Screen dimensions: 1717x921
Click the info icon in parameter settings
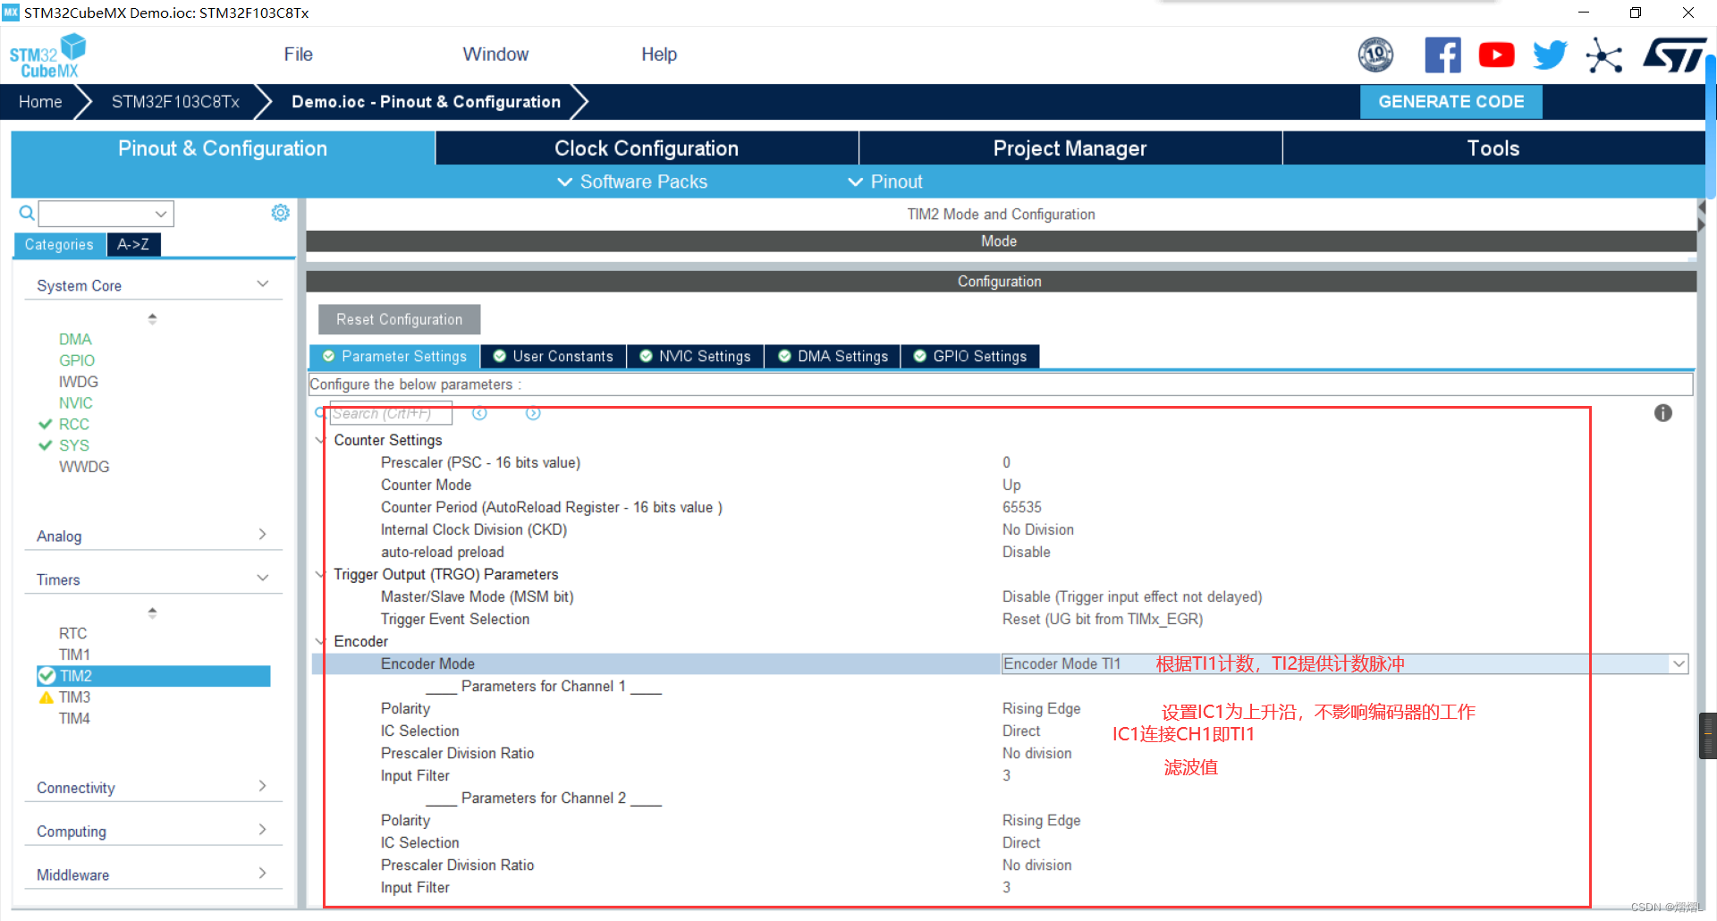point(1662,413)
